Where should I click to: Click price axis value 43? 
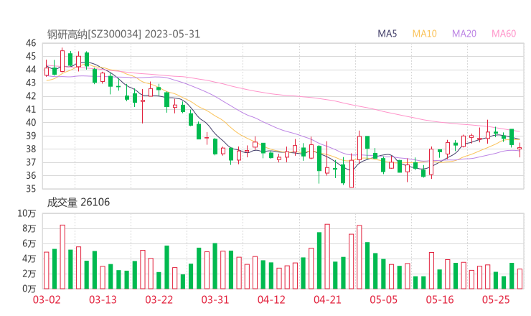point(31,83)
